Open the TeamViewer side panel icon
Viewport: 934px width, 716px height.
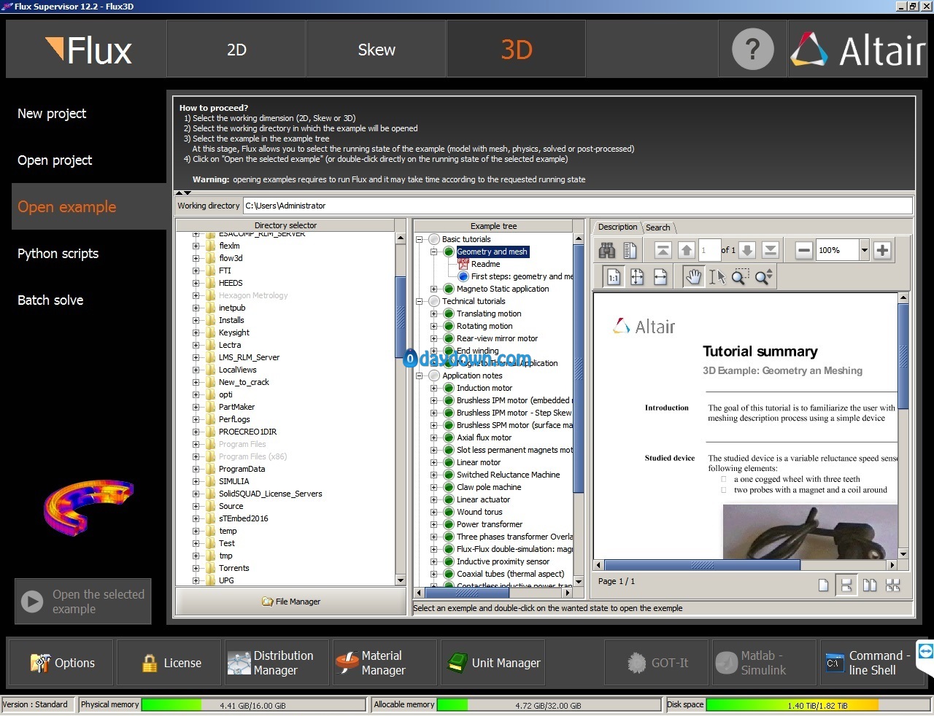925,651
